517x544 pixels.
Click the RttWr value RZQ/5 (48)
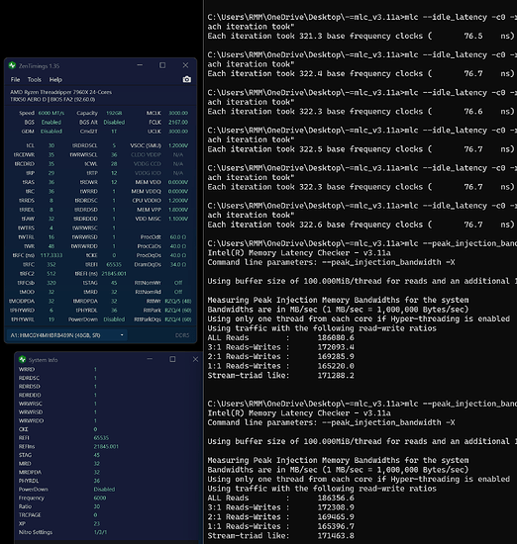click(178, 301)
